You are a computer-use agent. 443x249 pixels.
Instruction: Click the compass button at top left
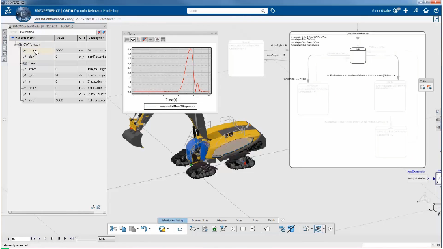pyautogui.click(x=23, y=13)
